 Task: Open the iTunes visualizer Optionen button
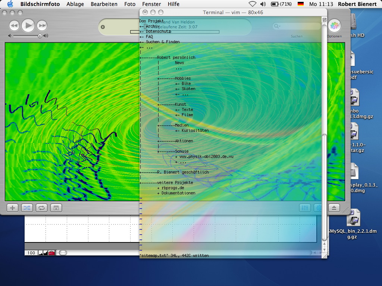[334, 26]
